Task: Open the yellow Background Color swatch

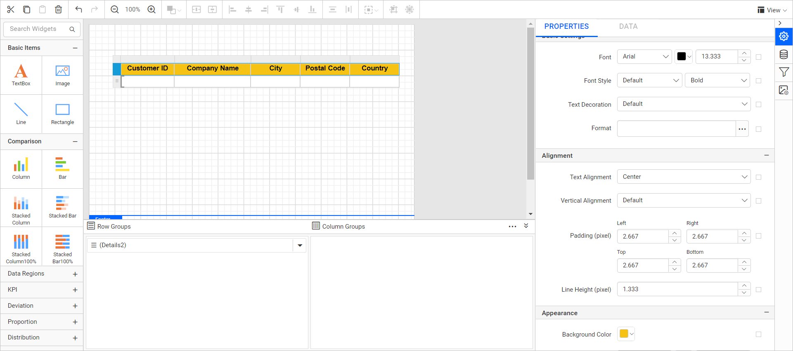Action: tap(626, 334)
